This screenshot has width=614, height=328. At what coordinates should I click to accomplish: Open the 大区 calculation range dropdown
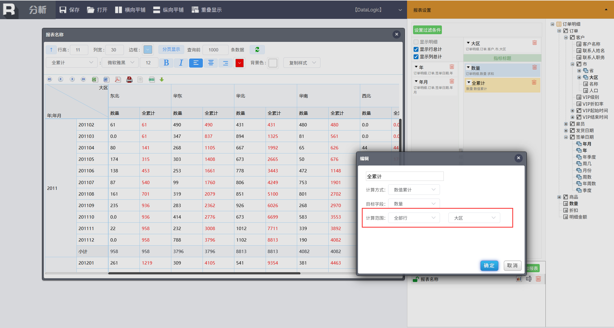click(x=474, y=218)
